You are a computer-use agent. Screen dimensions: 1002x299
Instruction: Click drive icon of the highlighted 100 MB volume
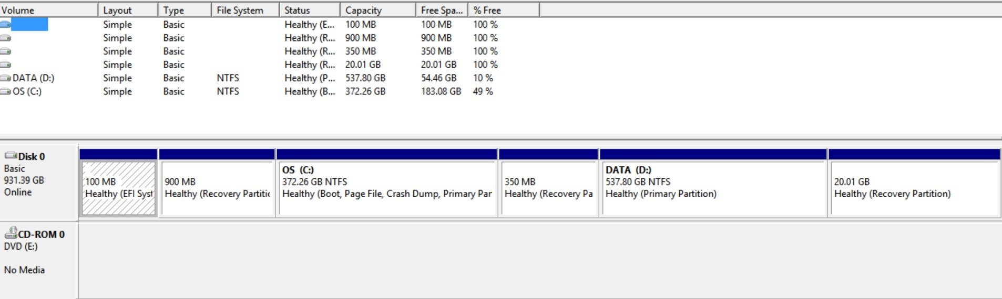[x=6, y=25]
